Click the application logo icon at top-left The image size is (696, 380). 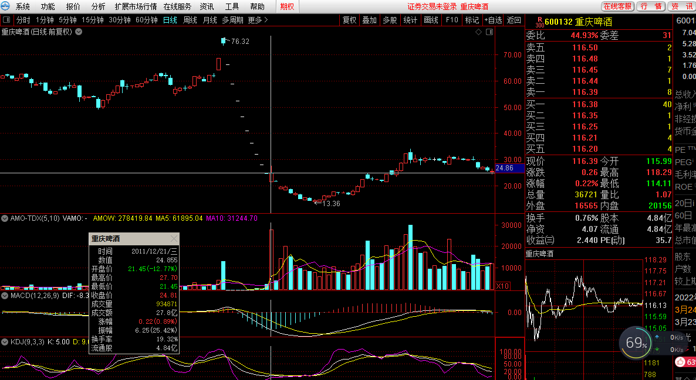coord(6,6)
